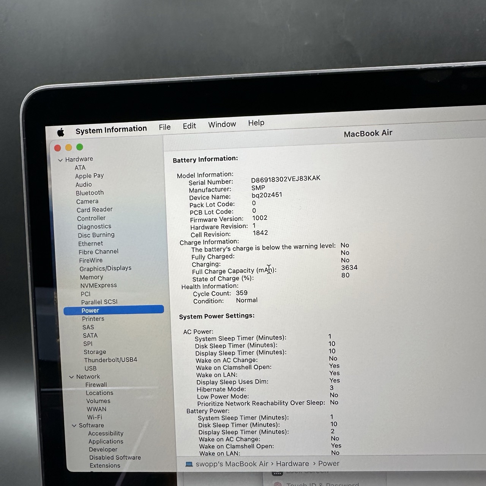Select FireWire in the sidebar

(91, 260)
